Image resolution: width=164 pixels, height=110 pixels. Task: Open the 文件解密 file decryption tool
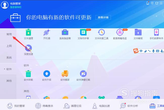tap(138, 34)
